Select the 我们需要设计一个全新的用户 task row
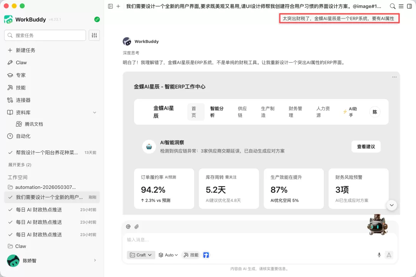The height and width of the screenshot is (277, 416). (x=52, y=197)
